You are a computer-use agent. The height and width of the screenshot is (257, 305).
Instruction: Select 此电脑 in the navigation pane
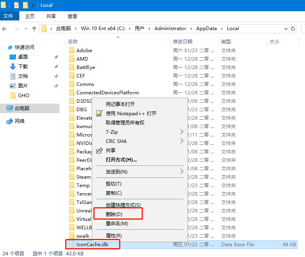[x=22, y=108]
